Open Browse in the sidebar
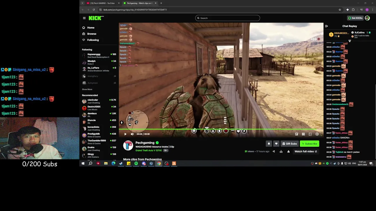376x211 pixels. click(91, 34)
